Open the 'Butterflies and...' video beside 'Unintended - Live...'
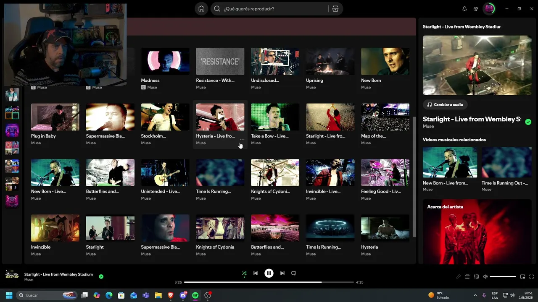 coord(110,172)
